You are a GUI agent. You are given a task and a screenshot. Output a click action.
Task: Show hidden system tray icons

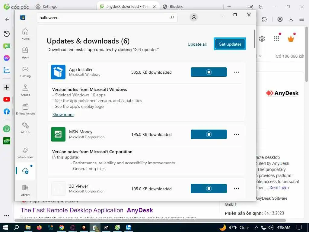(x=256, y=227)
